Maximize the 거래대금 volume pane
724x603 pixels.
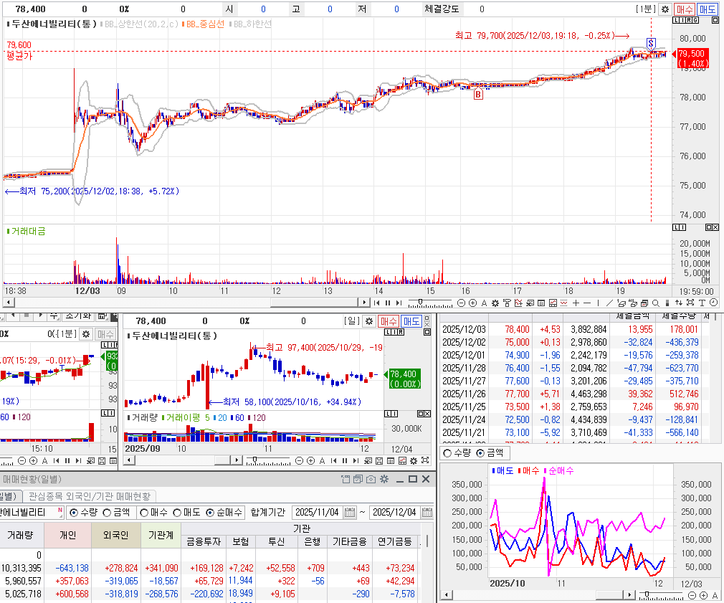pos(709,227)
